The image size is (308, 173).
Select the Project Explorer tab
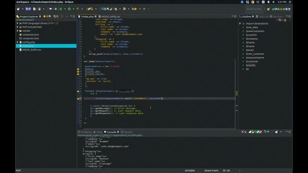pos(29,16)
